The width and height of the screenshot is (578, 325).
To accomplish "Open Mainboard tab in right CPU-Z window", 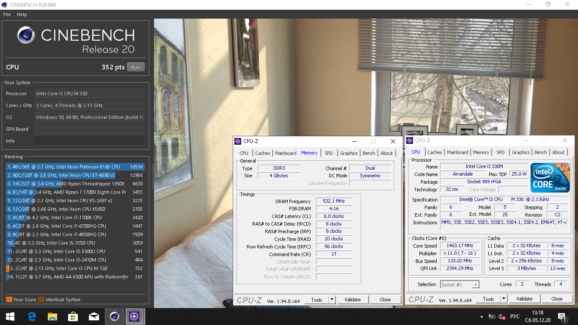I will [457, 152].
